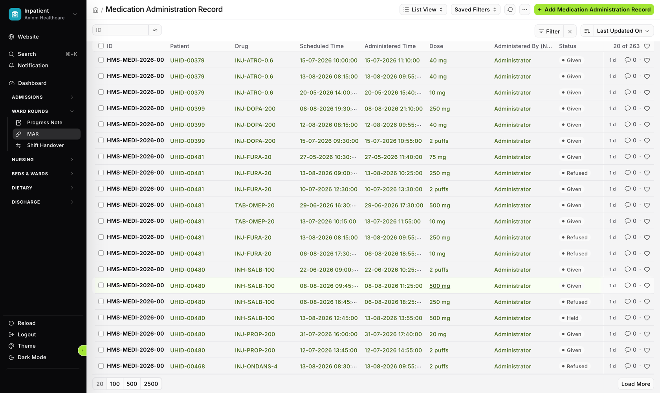This screenshot has height=393, width=660.
Task: Open the three-dots more options menu
Action: point(525,9)
